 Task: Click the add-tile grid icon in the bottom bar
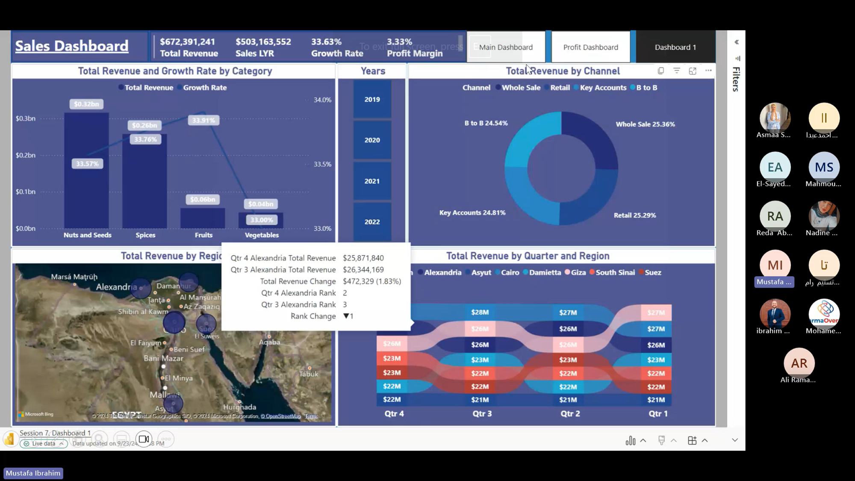coord(692,440)
